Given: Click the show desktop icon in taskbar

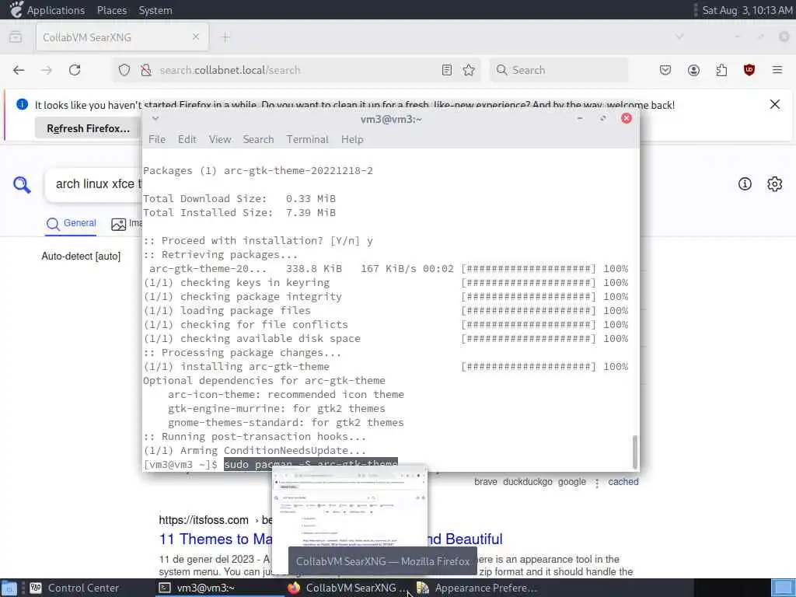Looking at the screenshot, I should (9, 588).
